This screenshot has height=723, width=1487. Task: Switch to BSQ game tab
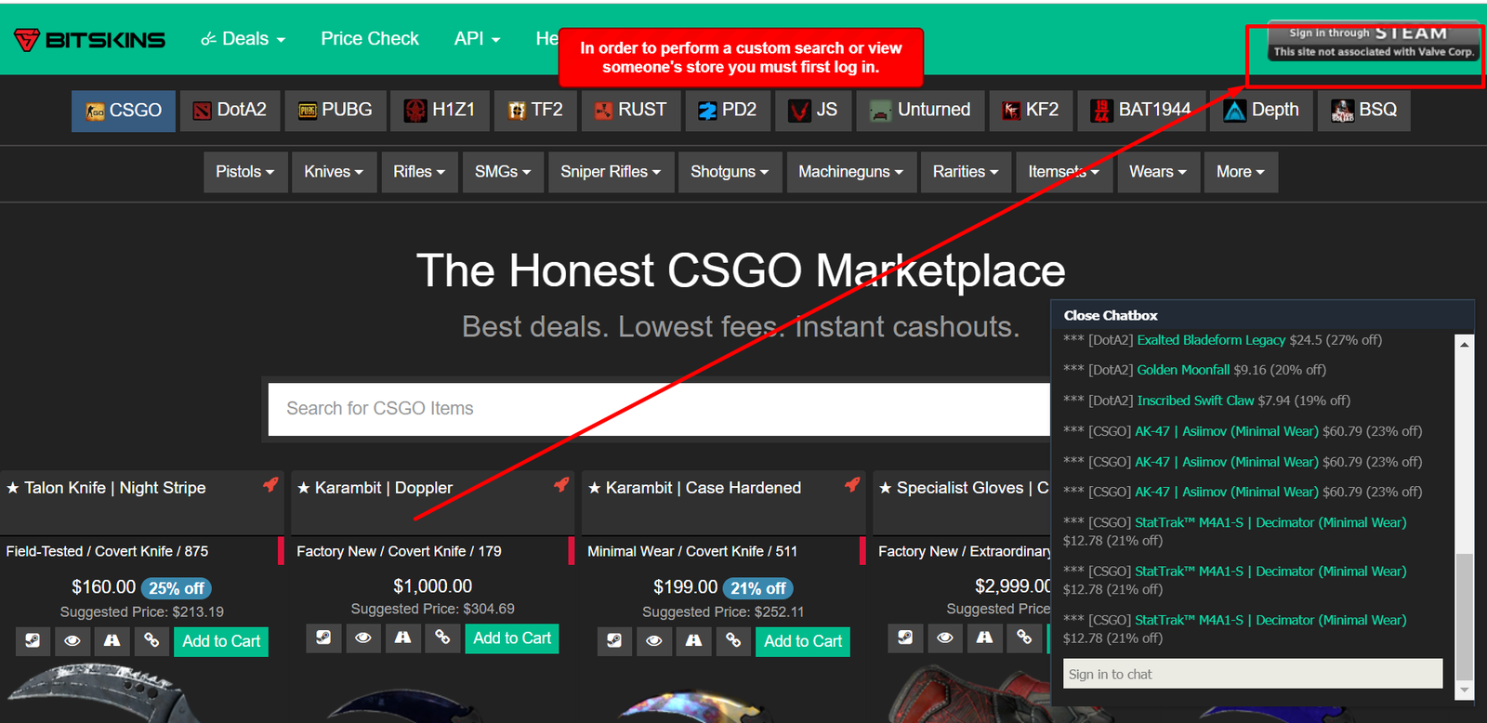tap(1363, 111)
